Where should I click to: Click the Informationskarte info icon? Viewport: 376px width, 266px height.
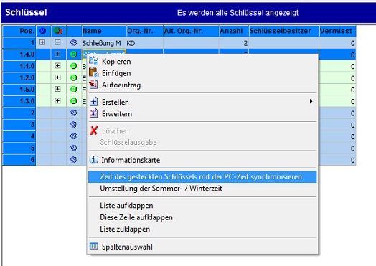pos(93,160)
